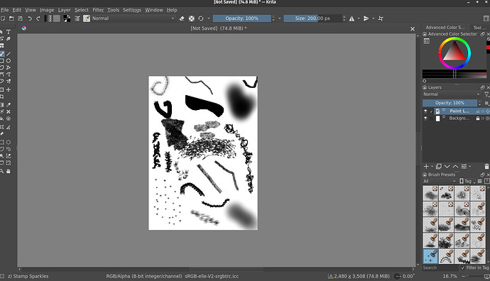490x281 pixels.
Task: Select the Text tool in toolbox
Action: tap(9, 32)
